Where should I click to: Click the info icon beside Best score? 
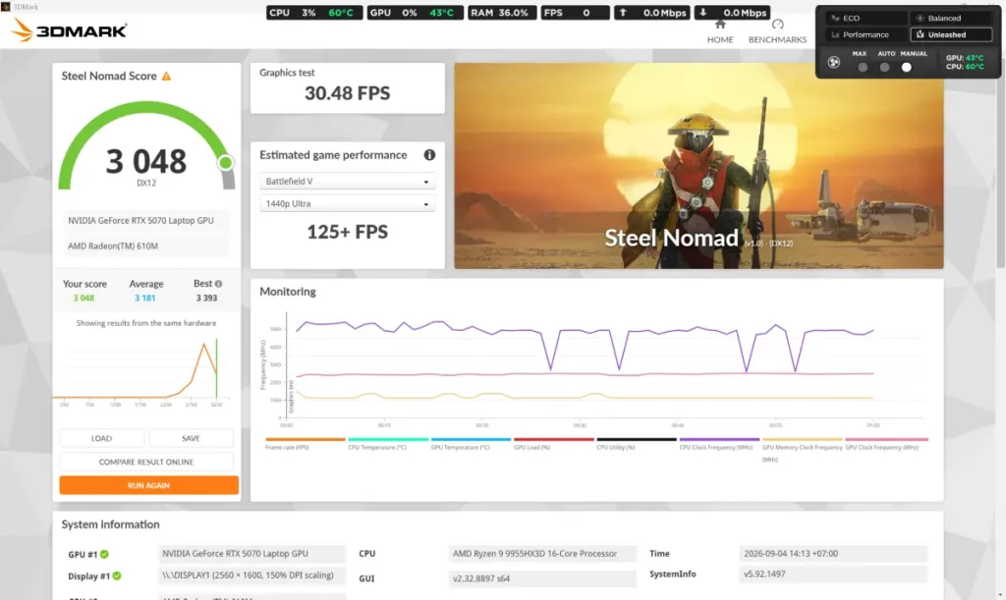218,284
